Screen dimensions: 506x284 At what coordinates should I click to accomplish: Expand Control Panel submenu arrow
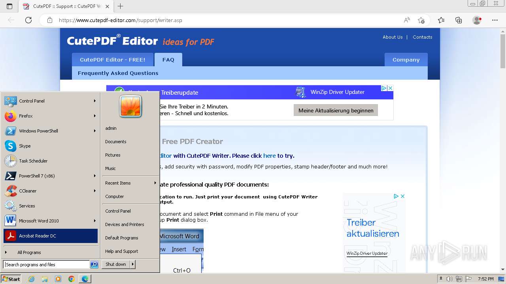click(95, 101)
